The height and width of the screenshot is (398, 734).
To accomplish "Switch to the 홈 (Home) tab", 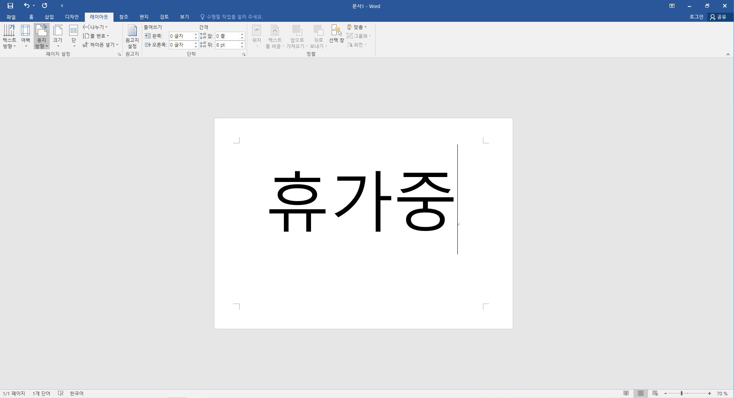I will pos(31,17).
